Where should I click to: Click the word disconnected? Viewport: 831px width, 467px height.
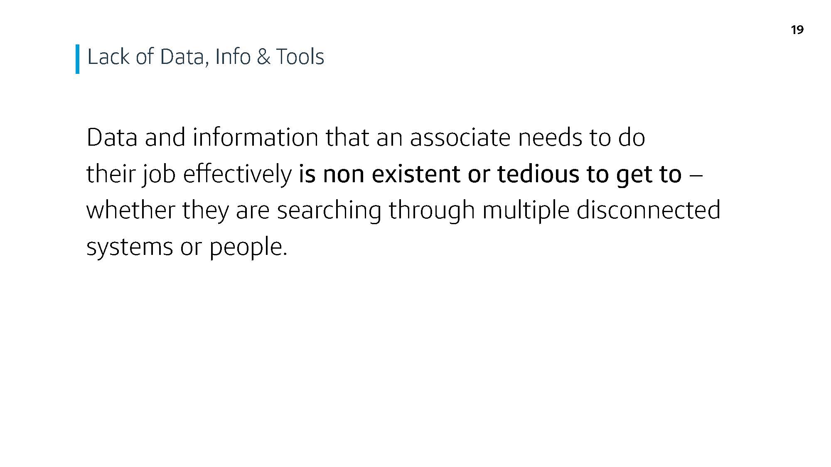point(648,210)
